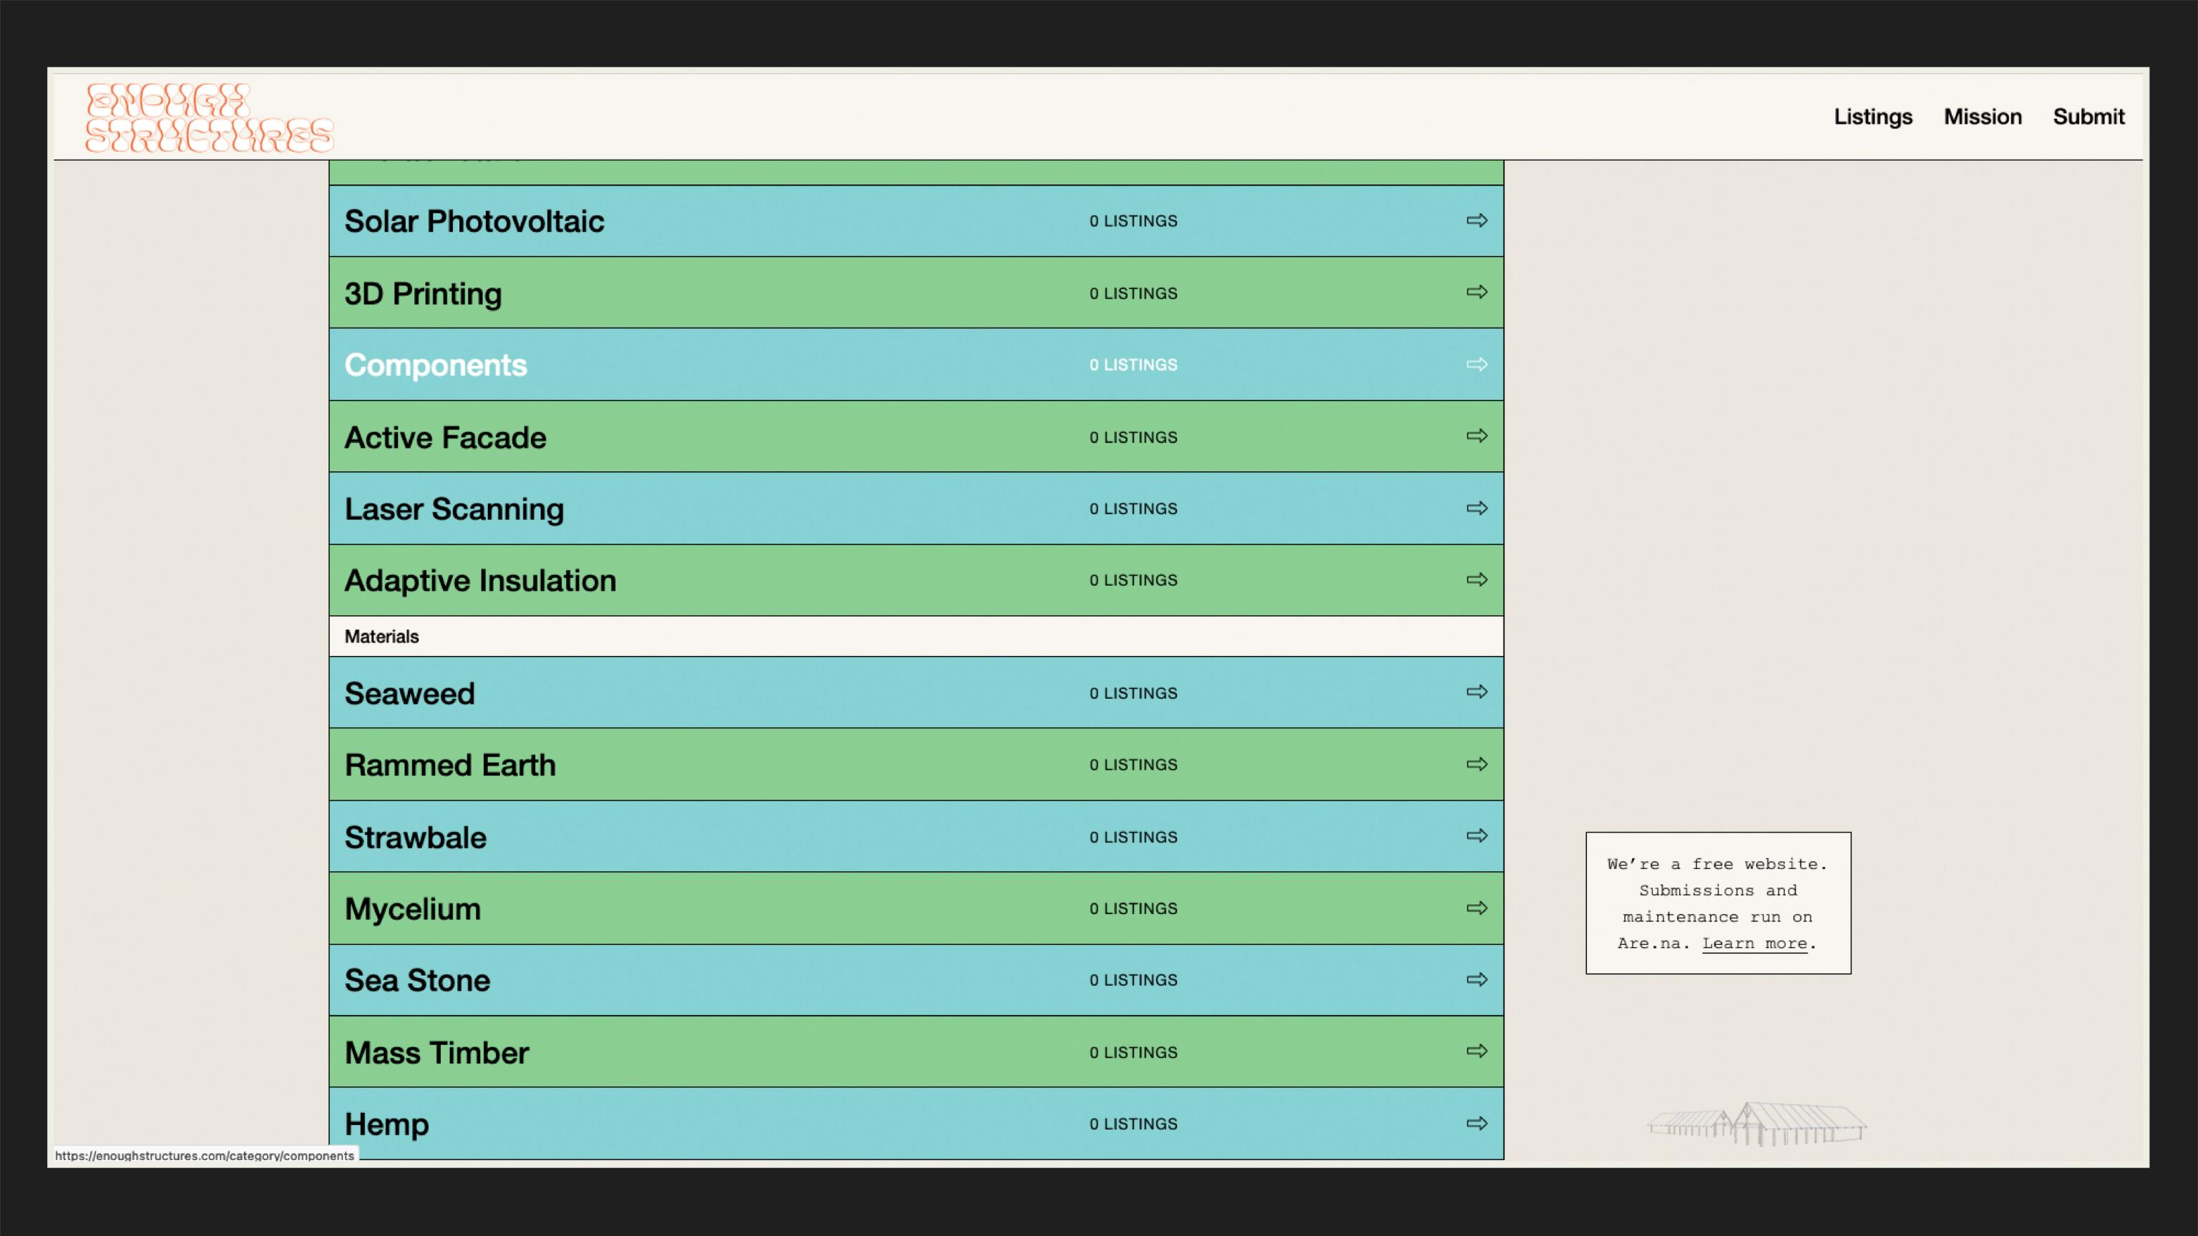Open the Strawbale category
The image size is (2198, 1236).
[x=416, y=838]
